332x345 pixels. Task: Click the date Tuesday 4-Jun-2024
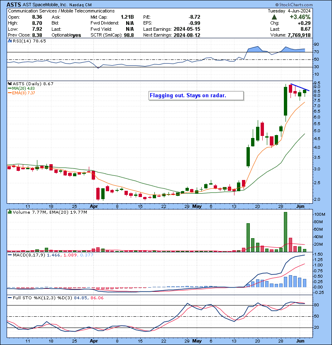[x=289, y=11]
